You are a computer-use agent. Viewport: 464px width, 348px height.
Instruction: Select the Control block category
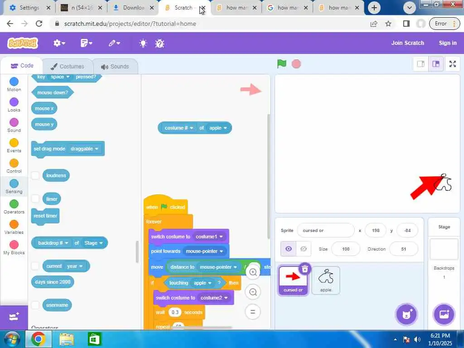coord(14,166)
